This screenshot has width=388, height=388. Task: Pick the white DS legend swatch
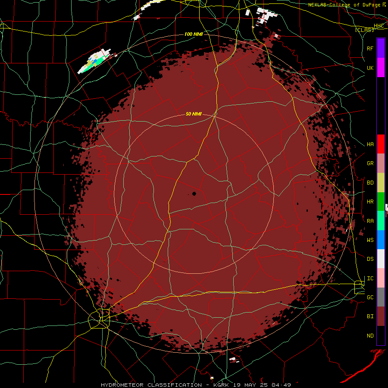pos(381,259)
